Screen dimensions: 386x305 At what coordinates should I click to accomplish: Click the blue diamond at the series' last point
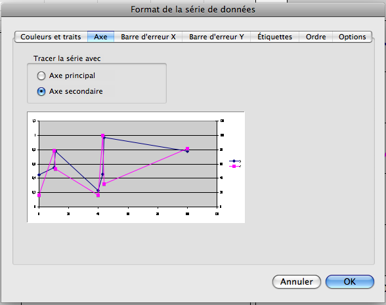[188, 152]
